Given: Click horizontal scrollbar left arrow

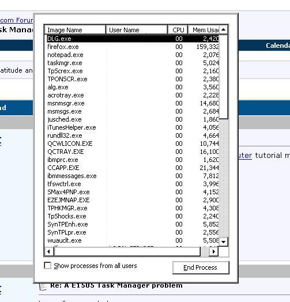Looking at the screenshot, I should click(x=49, y=251).
